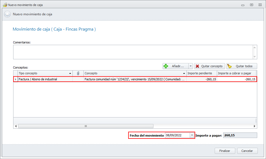Click the grid horizontal scrollbar thumb
This screenshot has height=159, width=266.
[x=86, y=126]
